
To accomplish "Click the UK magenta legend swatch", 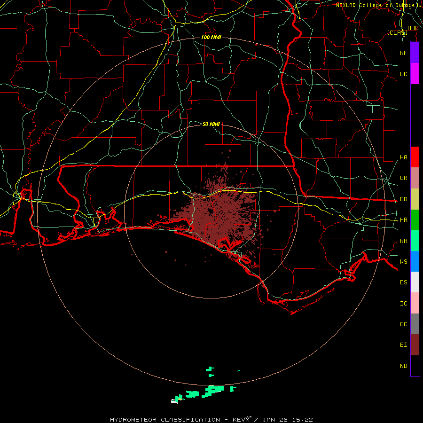I will (x=415, y=74).
